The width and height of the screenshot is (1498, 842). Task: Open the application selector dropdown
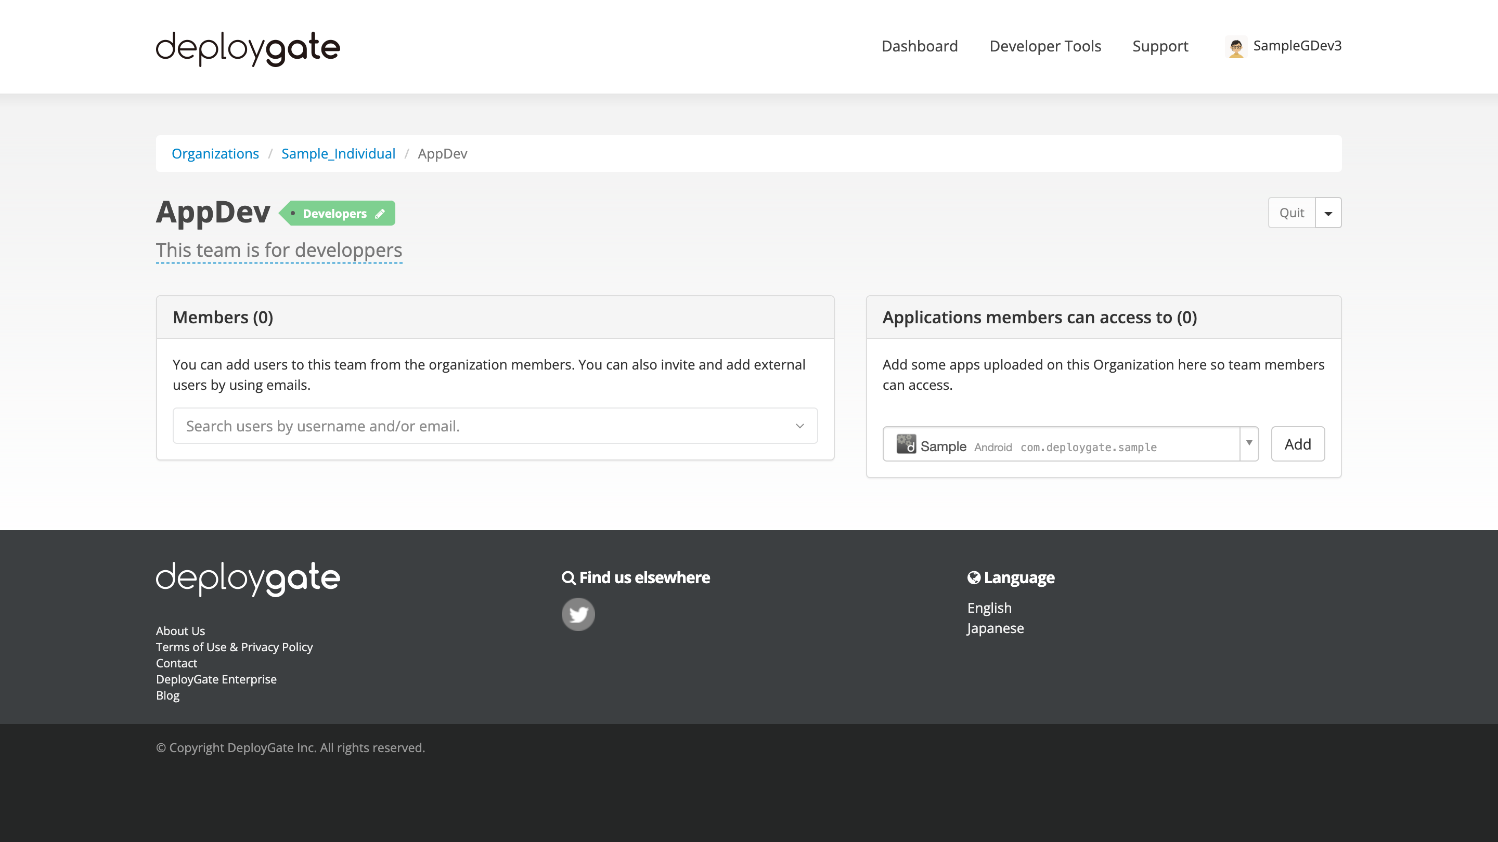coord(1249,444)
